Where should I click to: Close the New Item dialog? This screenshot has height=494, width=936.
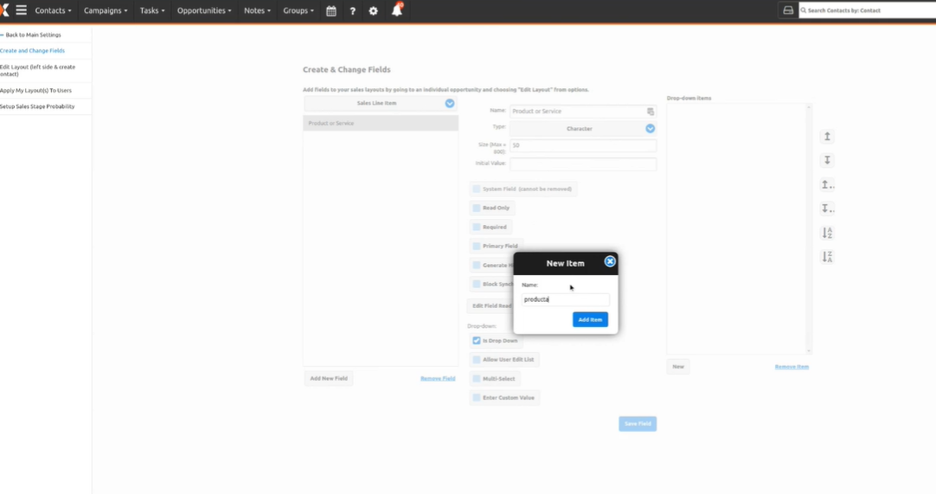610,261
